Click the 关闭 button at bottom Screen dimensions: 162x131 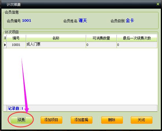point(141,120)
